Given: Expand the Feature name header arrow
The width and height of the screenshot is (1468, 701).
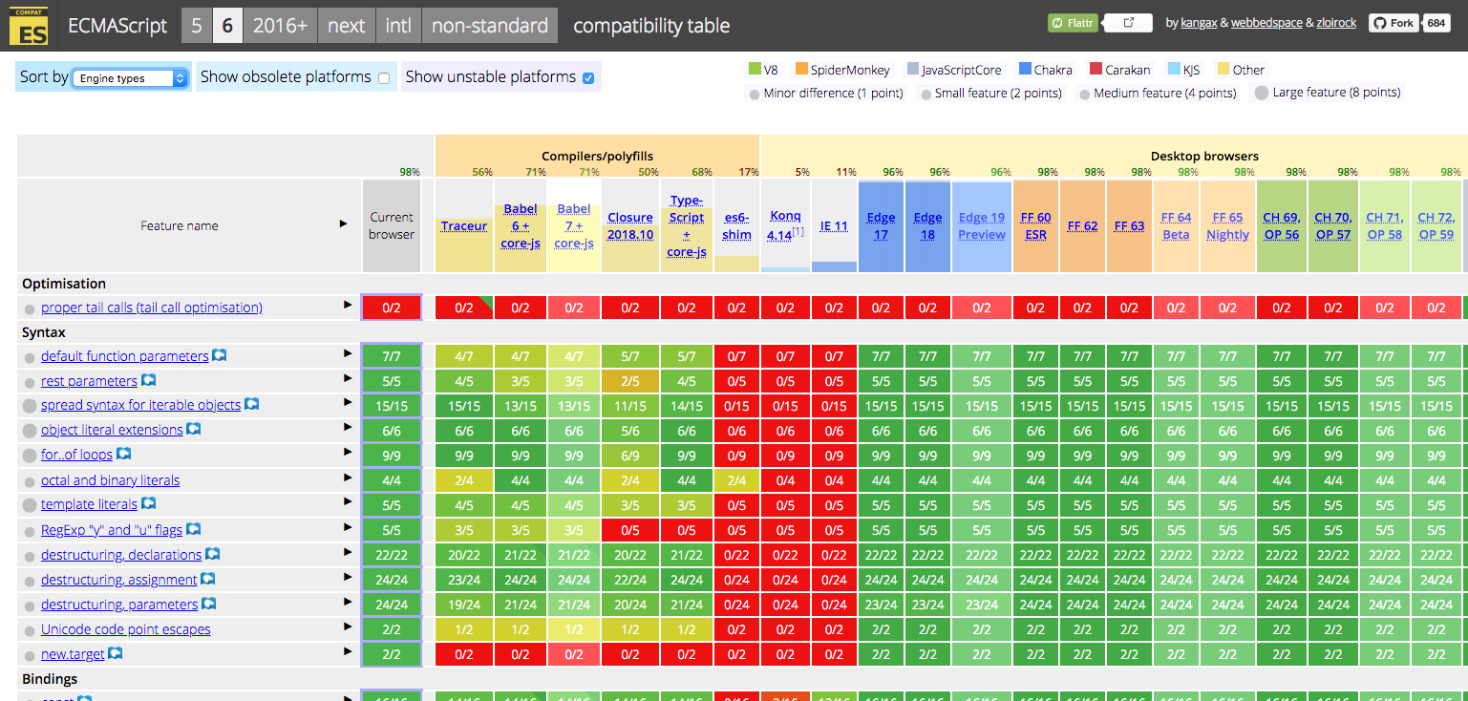Looking at the screenshot, I should coord(344,223).
